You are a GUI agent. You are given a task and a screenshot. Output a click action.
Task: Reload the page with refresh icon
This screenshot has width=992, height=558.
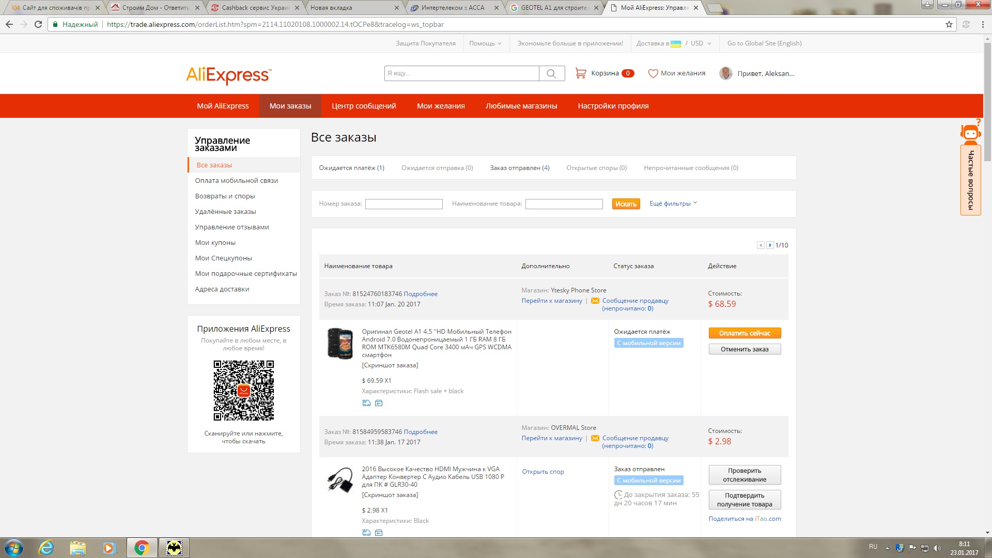pyautogui.click(x=38, y=24)
